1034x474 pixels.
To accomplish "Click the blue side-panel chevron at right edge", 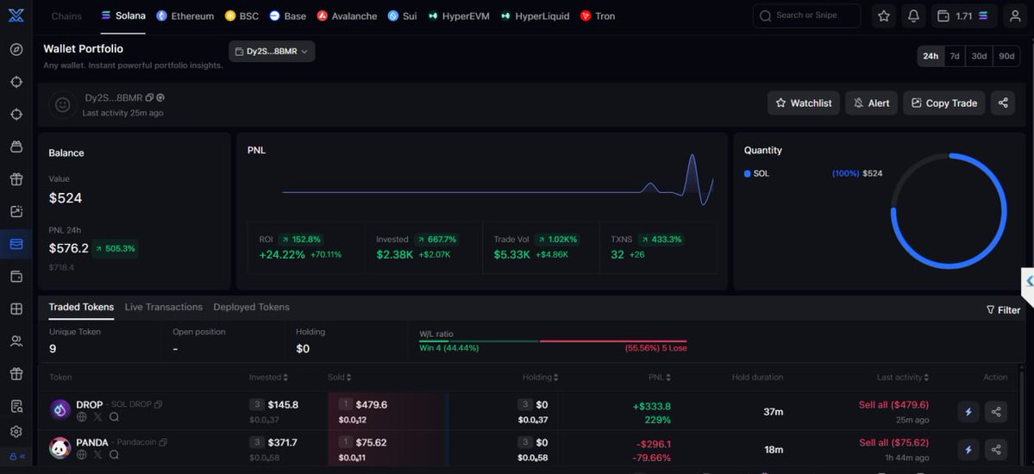I will click(x=1028, y=282).
